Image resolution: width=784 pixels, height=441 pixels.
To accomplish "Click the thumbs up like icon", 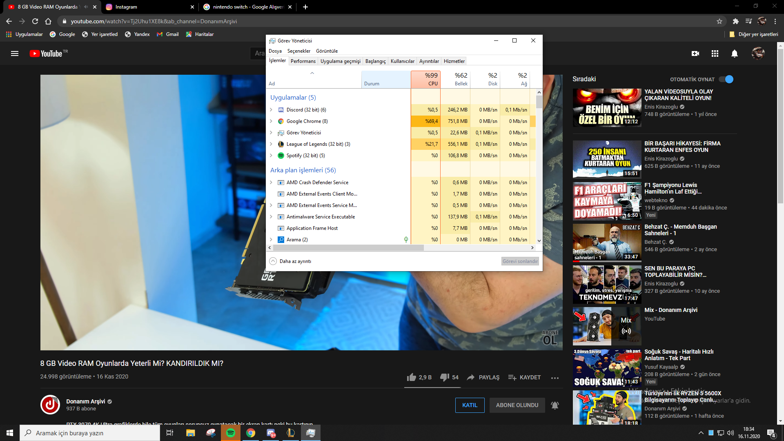I will [x=411, y=377].
